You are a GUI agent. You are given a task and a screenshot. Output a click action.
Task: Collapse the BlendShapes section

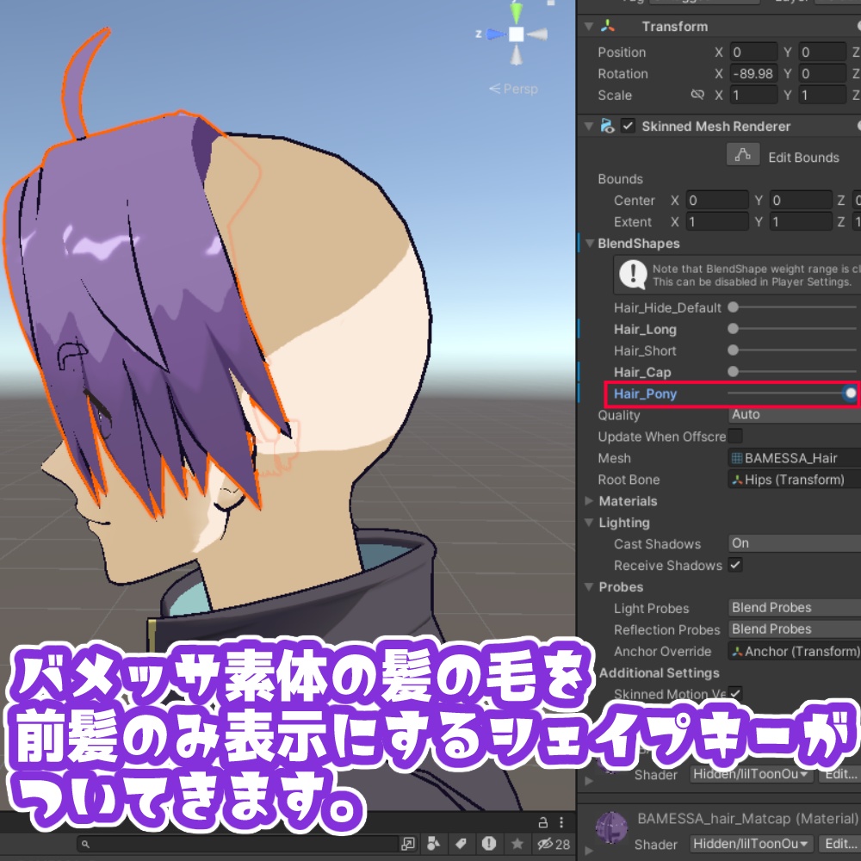click(589, 244)
